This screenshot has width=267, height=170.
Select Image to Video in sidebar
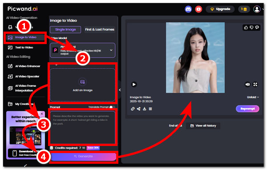[x=25, y=37]
